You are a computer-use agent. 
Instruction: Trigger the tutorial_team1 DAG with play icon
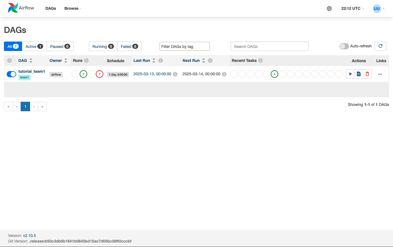tap(350, 74)
